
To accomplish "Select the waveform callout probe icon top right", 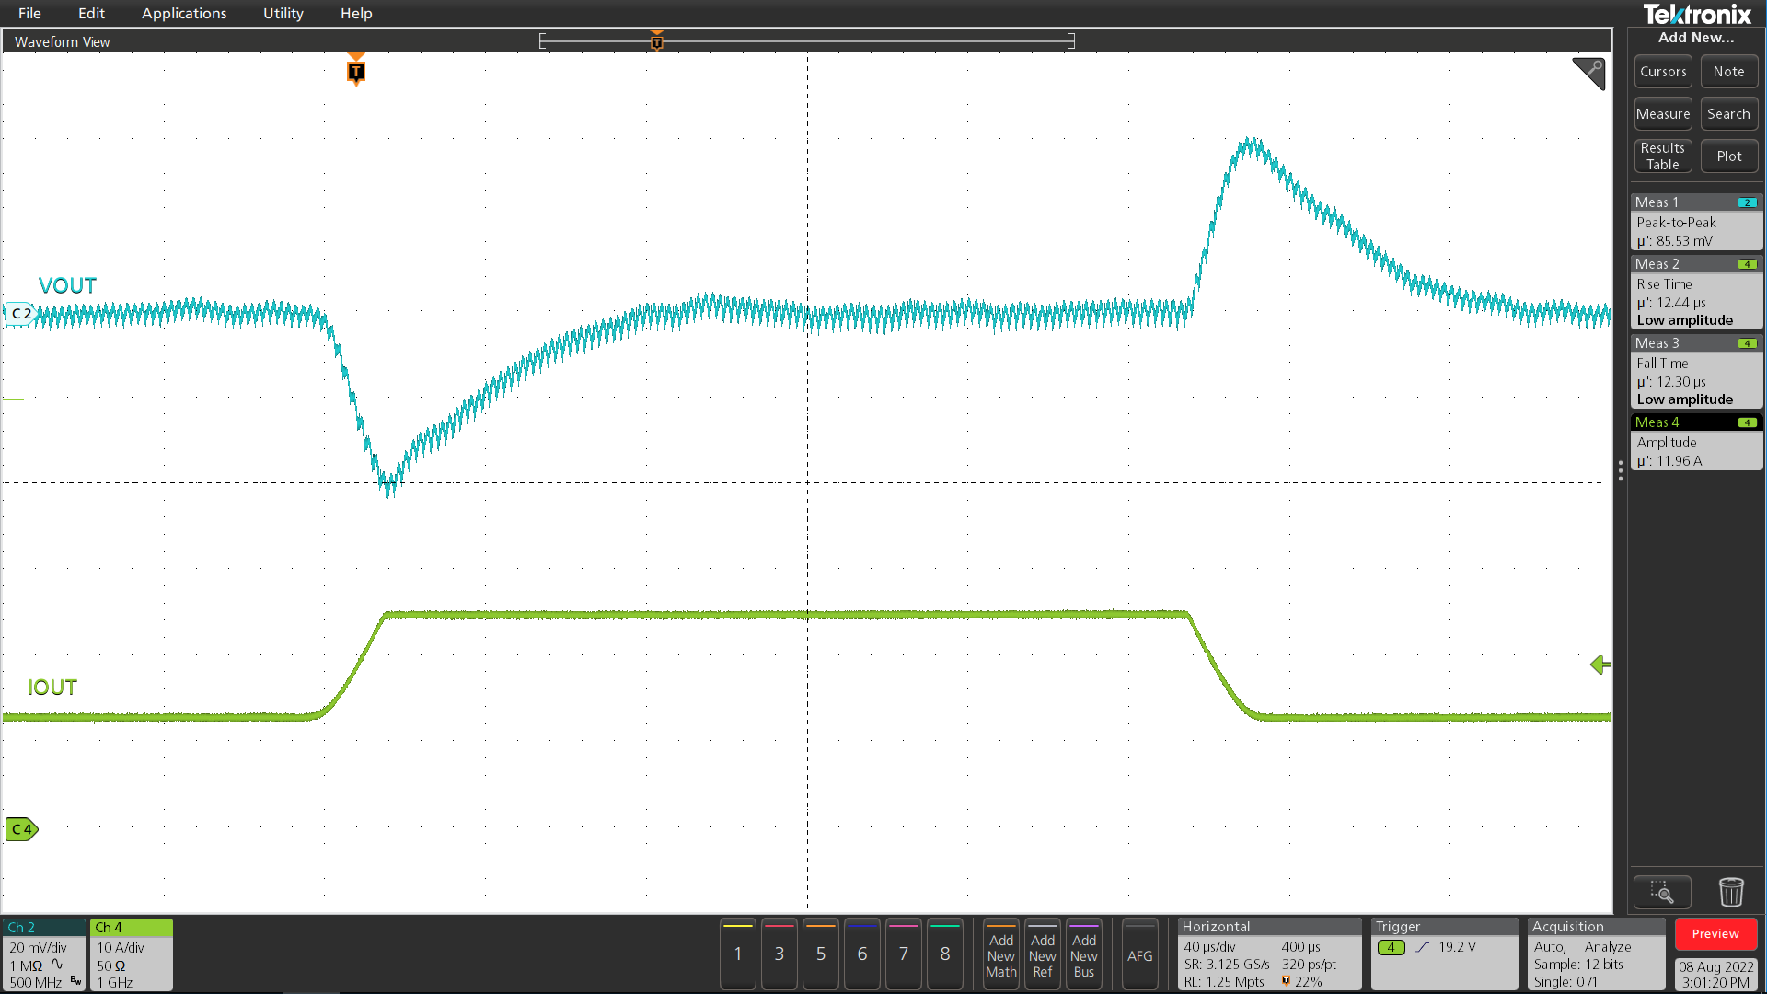I will pos(1589,74).
